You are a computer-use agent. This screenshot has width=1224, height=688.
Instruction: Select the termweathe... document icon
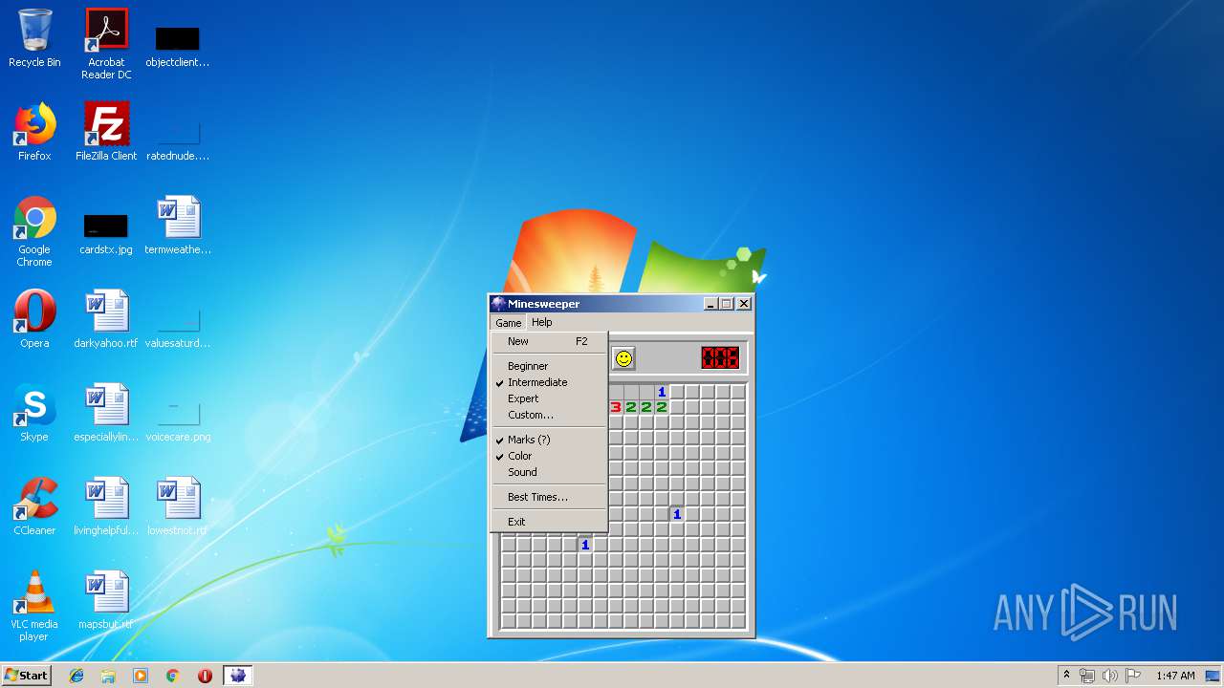pos(178,226)
